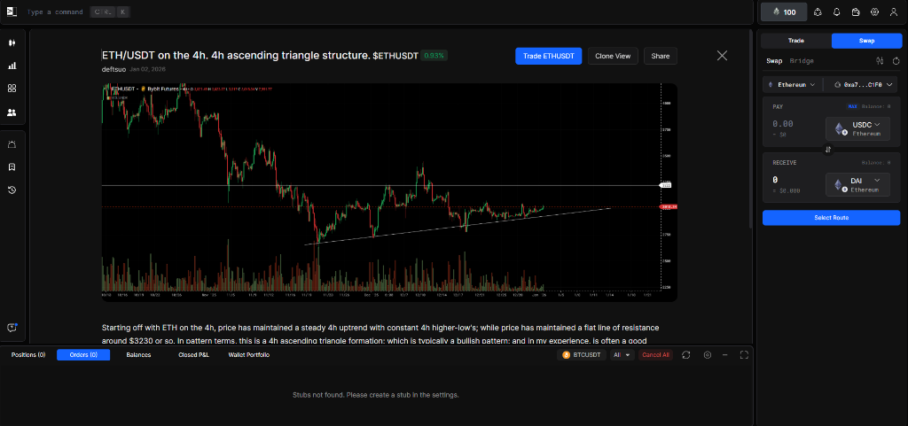The height and width of the screenshot is (426, 908).
Task: Close the idea post view
Action: [722, 56]
